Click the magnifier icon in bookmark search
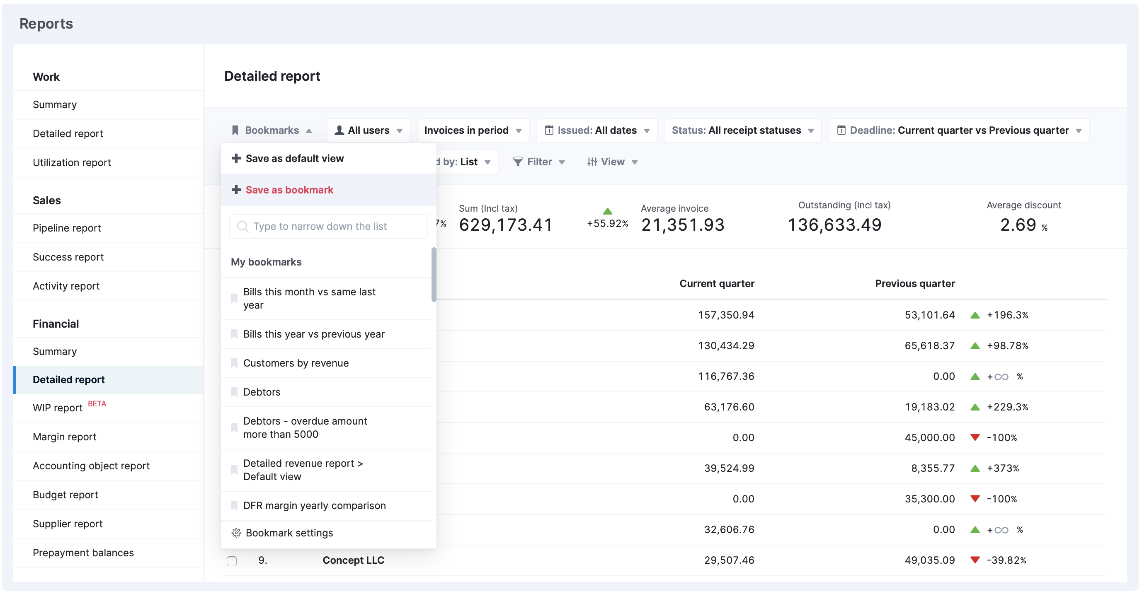The width and height of the screenshot is (1142, 594). tap(242, 226)
